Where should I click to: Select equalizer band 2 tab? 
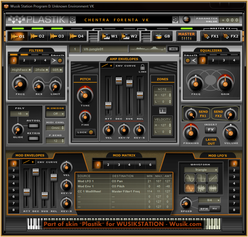(x=213, y=60)
